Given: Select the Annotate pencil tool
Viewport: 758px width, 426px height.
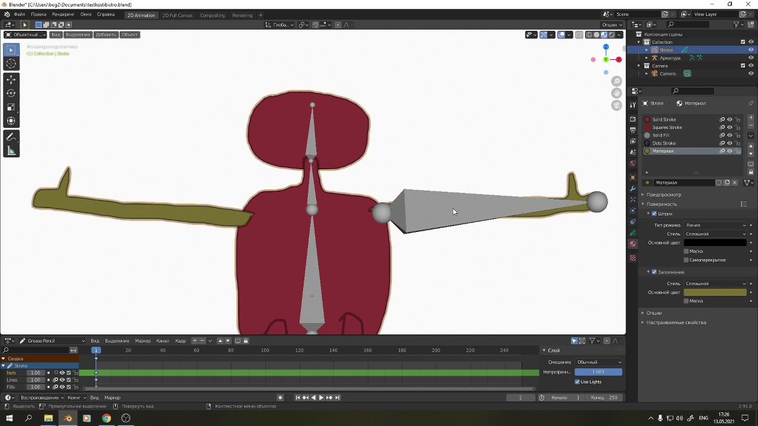Looking at the screenshot, I should point(11,137).
